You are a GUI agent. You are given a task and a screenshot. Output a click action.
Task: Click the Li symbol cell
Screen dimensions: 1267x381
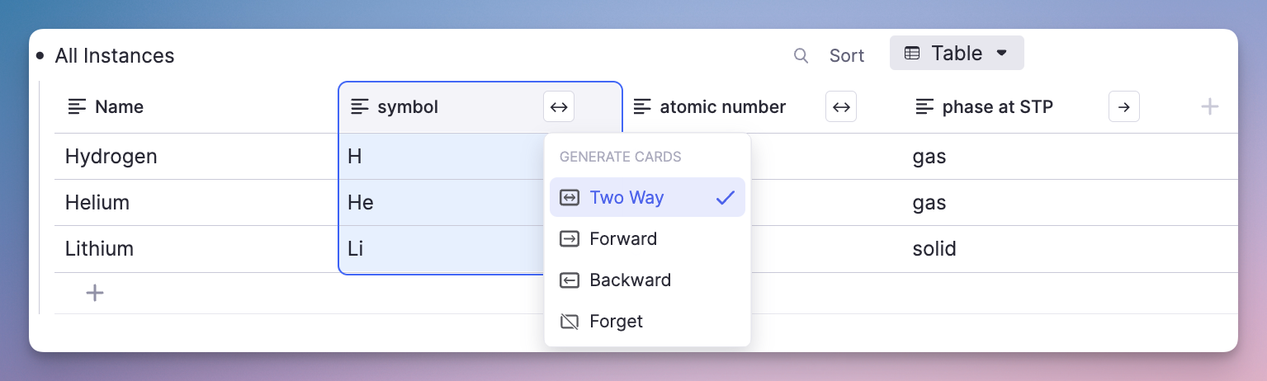(356, 249)
